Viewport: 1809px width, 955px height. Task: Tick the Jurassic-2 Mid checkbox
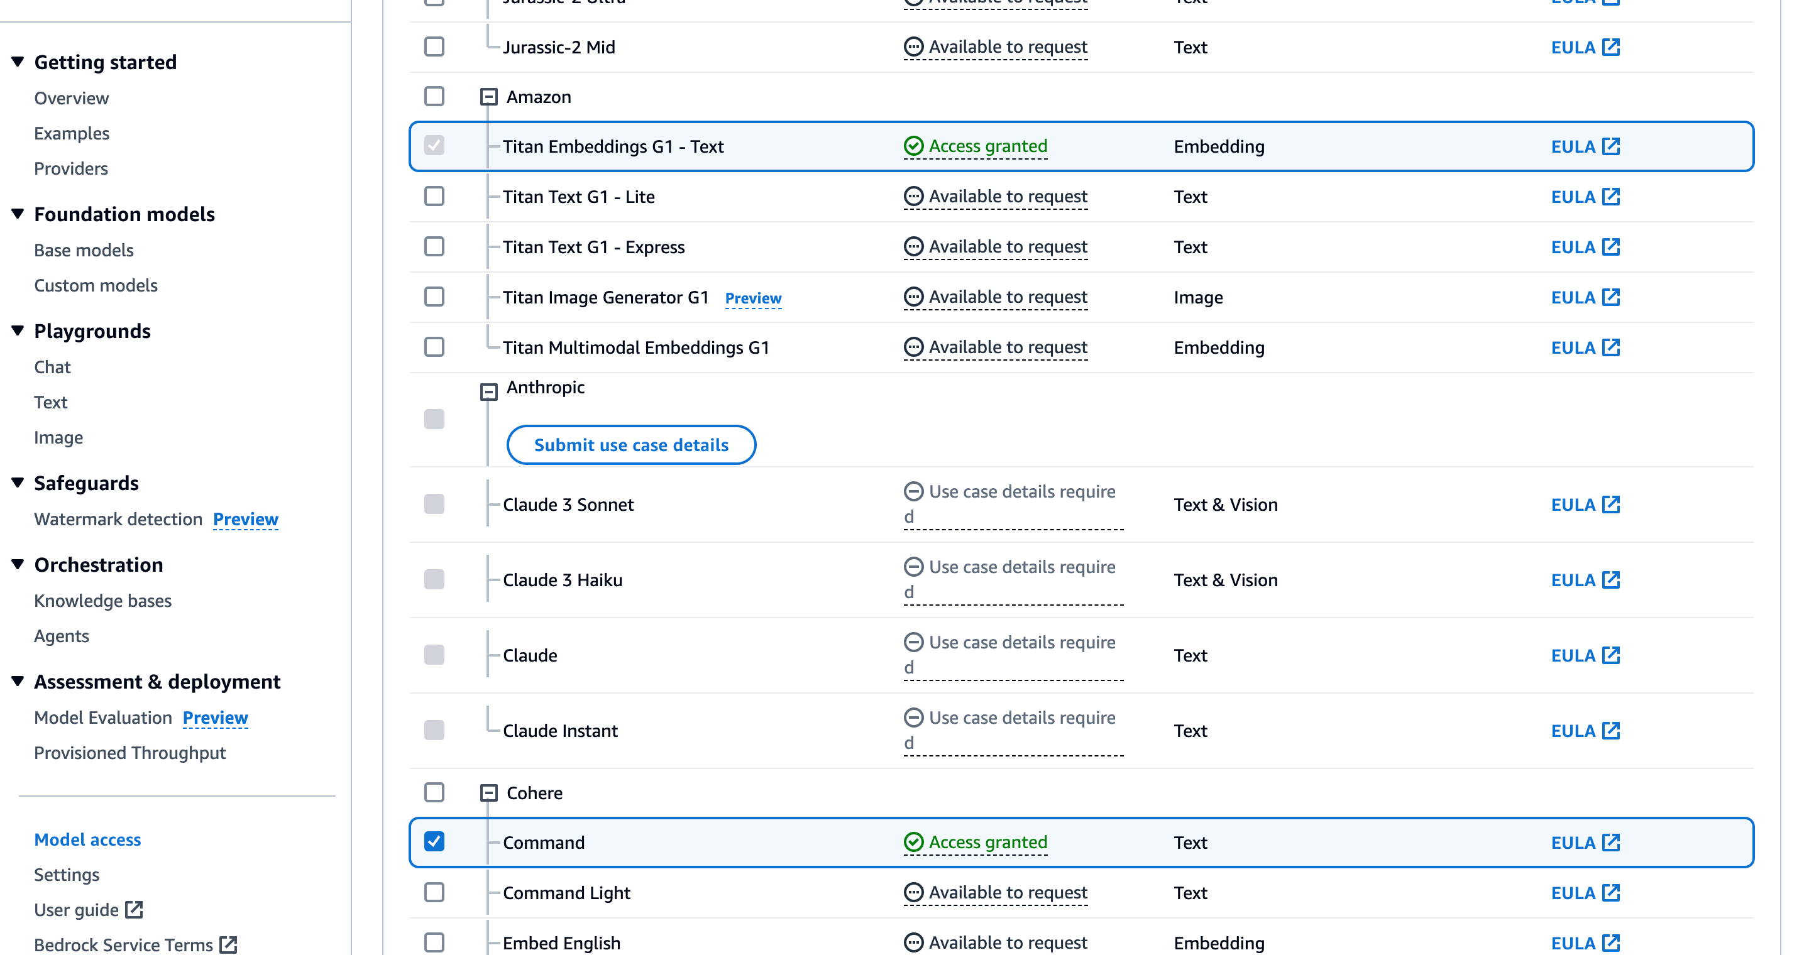434,46
